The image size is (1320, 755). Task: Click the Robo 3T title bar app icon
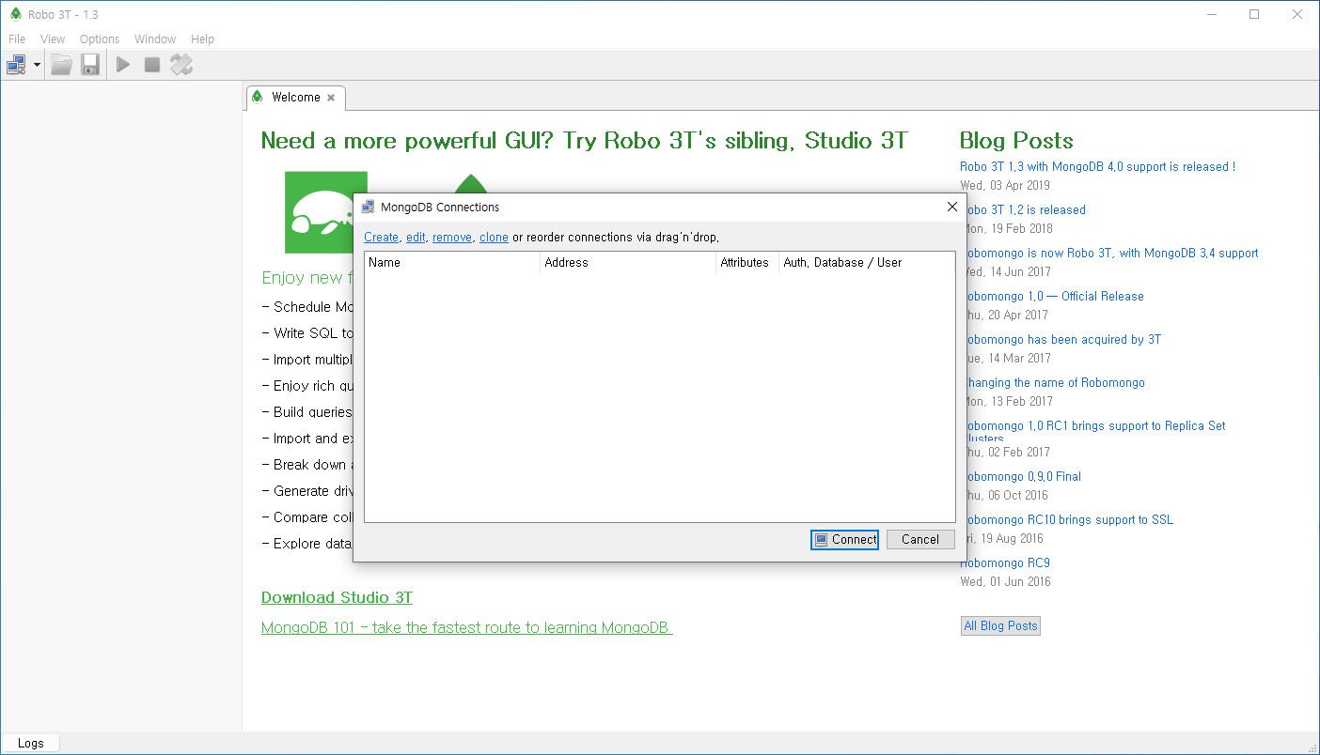[x=15, y=14]
